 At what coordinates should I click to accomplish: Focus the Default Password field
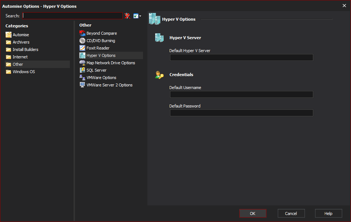pos(241,113)
